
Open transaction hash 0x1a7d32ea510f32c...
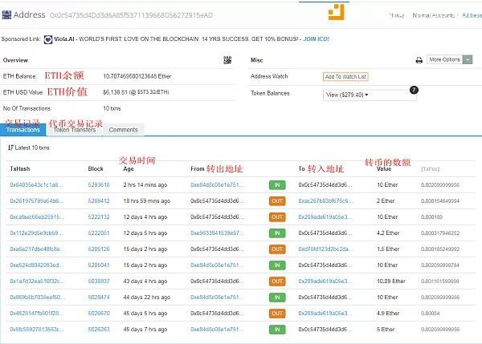[x=37, y=281]
